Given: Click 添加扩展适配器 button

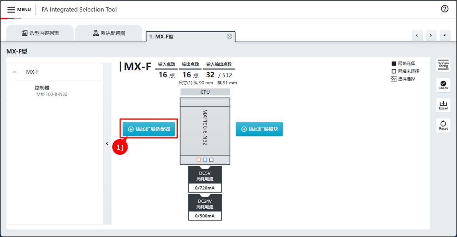Looking at the screenshot, I should [x=149, y=129].
